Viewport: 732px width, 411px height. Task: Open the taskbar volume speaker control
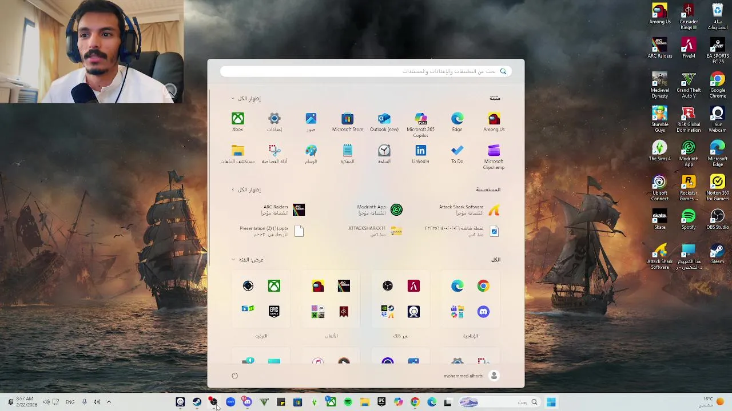97,402
